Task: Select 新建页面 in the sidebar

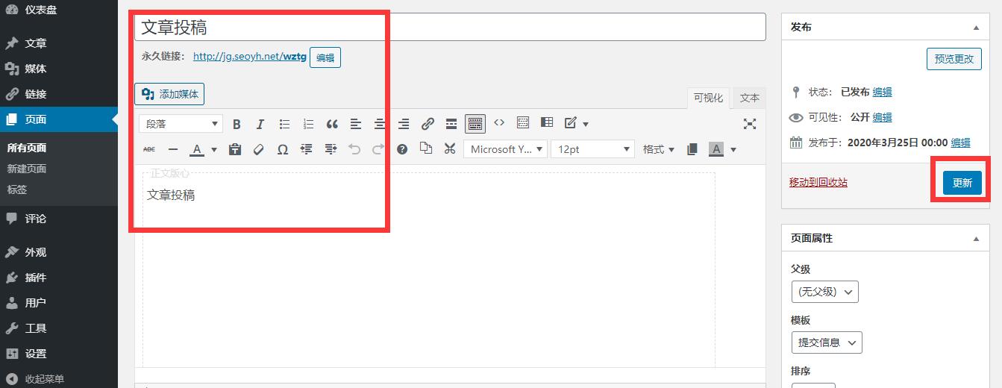Action: 27,169
